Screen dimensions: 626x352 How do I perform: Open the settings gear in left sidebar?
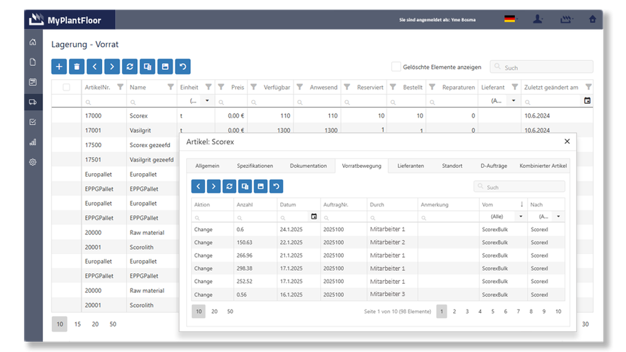coord(33,162)
